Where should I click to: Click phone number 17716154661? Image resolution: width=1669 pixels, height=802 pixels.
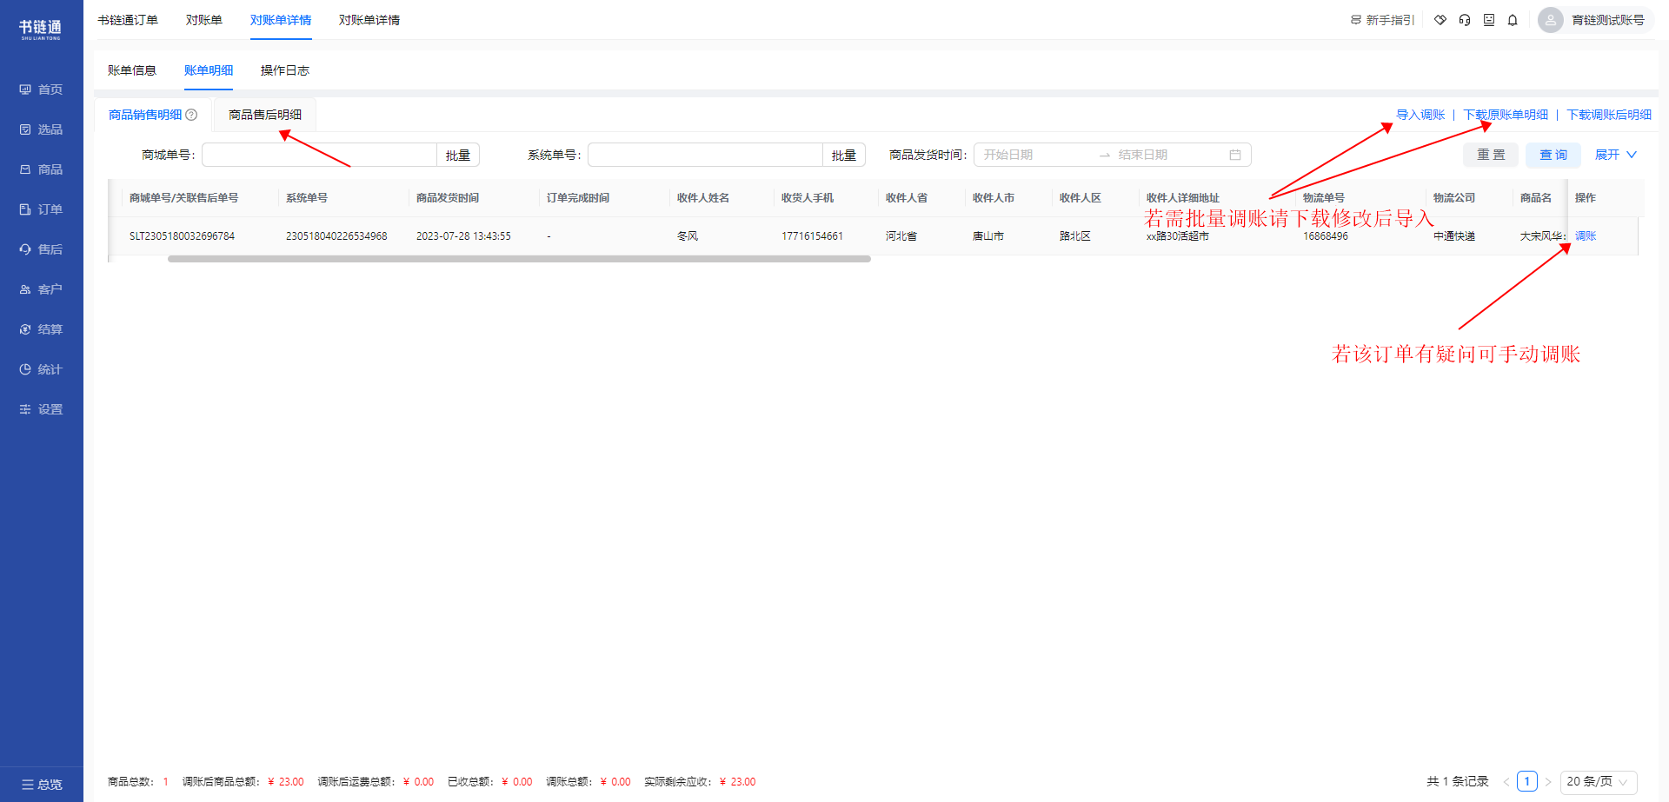(x=812, y=235)
